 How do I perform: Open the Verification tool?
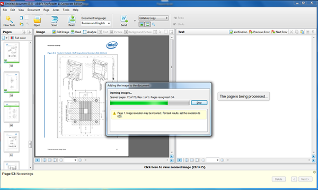pyautogui.click(x=238, y=32)
